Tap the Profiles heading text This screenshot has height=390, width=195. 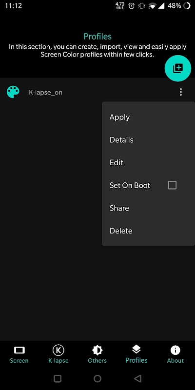pos(97,37)
